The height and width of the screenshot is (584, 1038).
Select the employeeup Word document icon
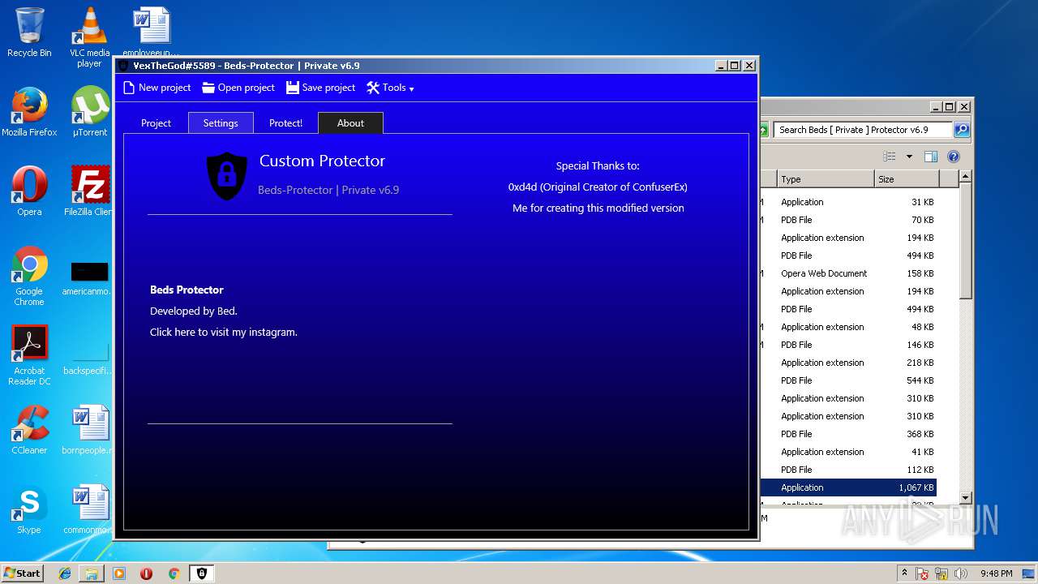pos(152,32)
